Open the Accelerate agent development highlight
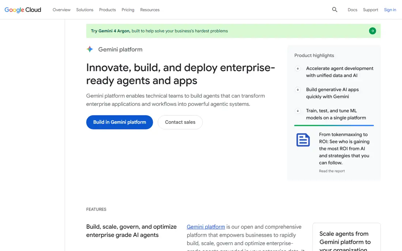This screenshot has height=251, width=402. point(340,72)
